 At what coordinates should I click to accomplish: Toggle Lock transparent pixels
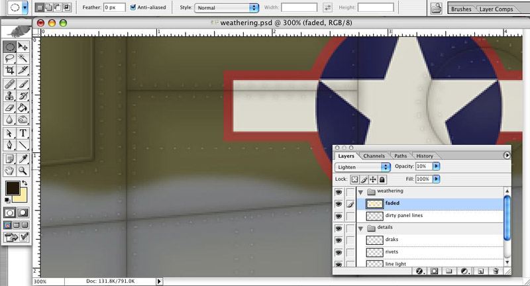pos(354,179)
